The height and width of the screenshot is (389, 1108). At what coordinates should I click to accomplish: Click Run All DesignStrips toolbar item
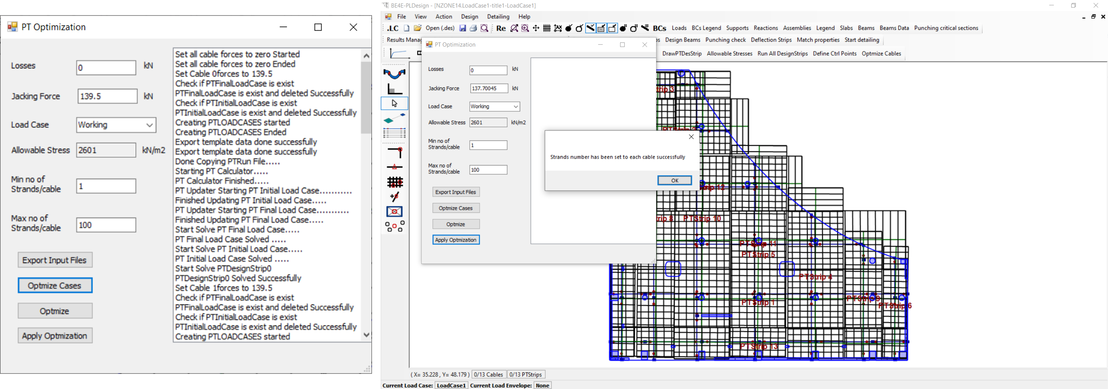pyautogui.click(x=782, y=54)
